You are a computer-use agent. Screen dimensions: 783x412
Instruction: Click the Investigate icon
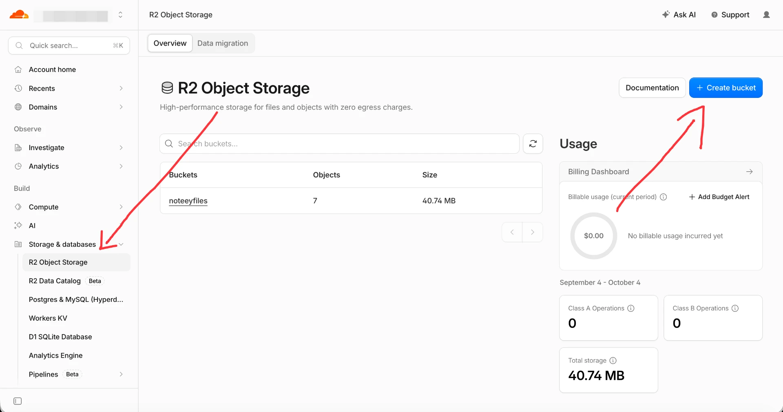click(18, 148)
